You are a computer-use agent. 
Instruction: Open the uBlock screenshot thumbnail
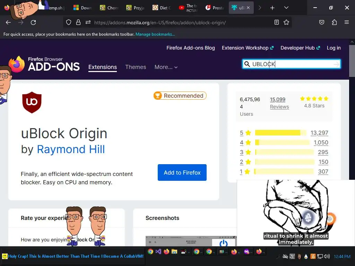[191, 241]
